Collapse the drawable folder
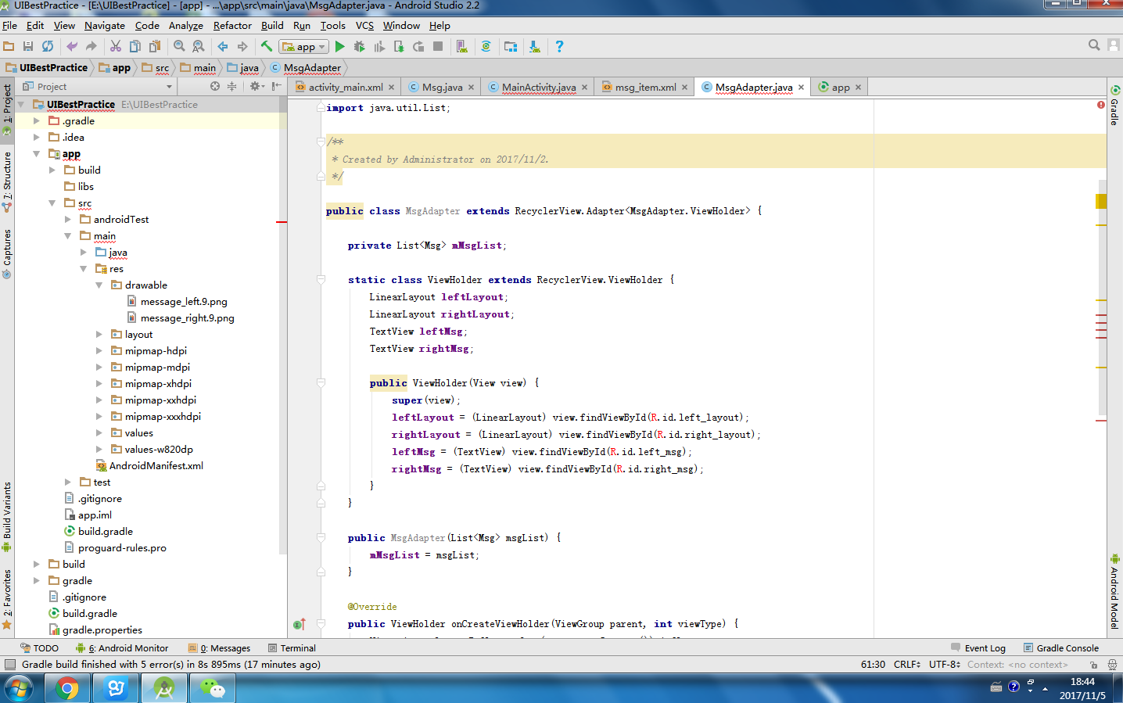Viewport: 1123px width, 703px height. tap(99, 285)
